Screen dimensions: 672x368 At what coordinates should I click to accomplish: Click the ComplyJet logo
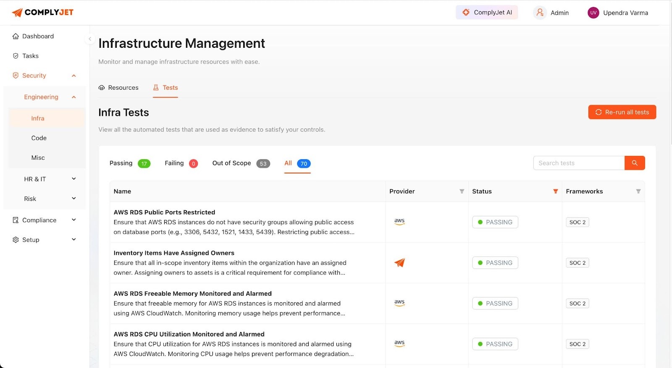click(42, 13)
